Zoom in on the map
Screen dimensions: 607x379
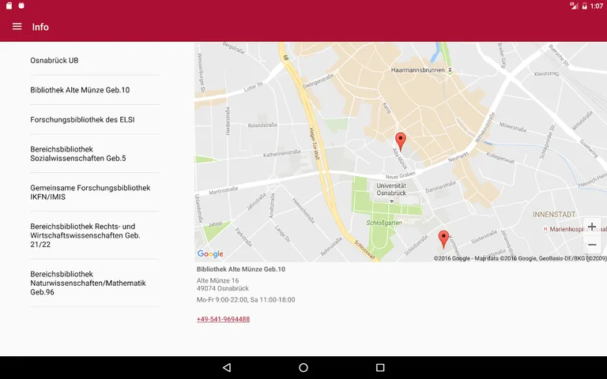pyautogui.click(x=592, y=227)
